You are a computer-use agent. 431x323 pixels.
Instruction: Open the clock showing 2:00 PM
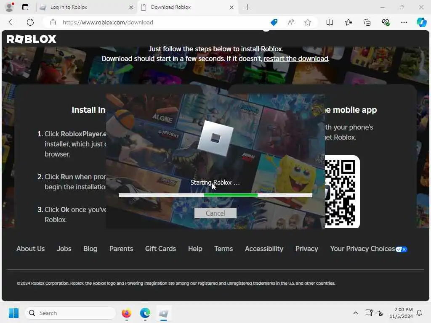pyautogui.click(x=401, y=313)
